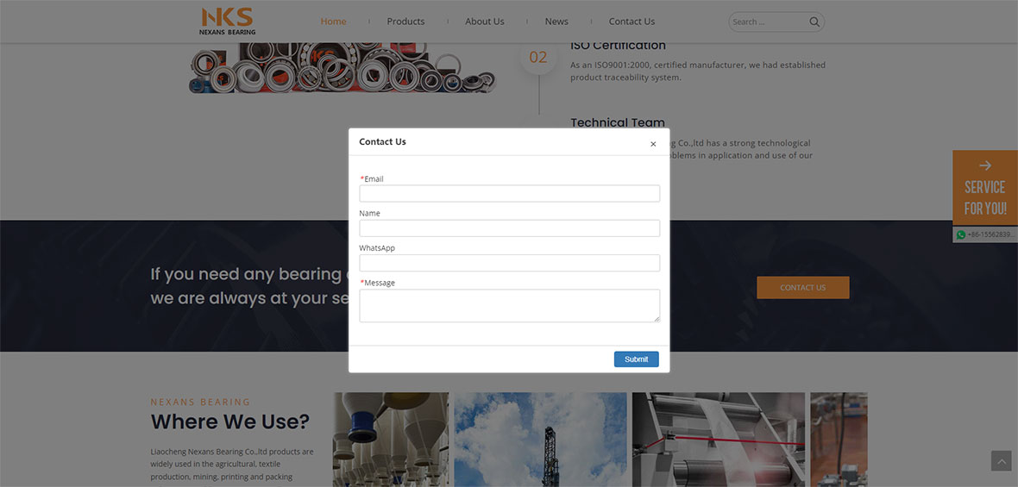This screenshot has height=487, width=1018.
Task: Click the Service For You arrow
Action: pos(984,165)
